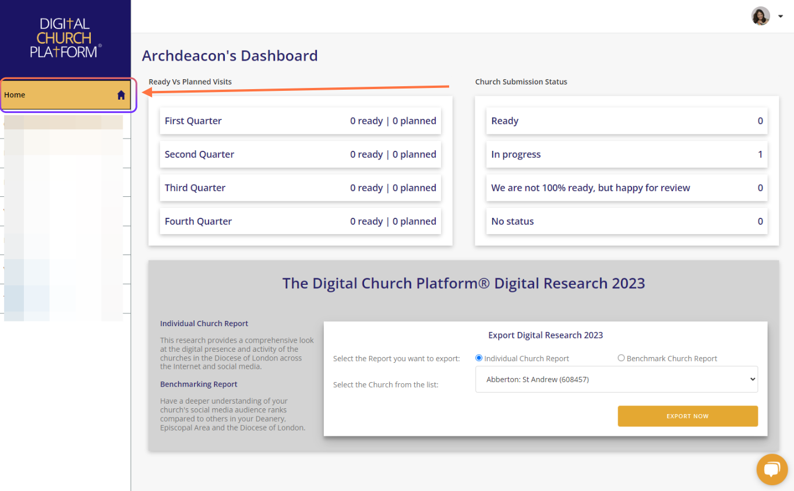
Task: Open the In progress submissions entry
Action: (x=627, y=154)
